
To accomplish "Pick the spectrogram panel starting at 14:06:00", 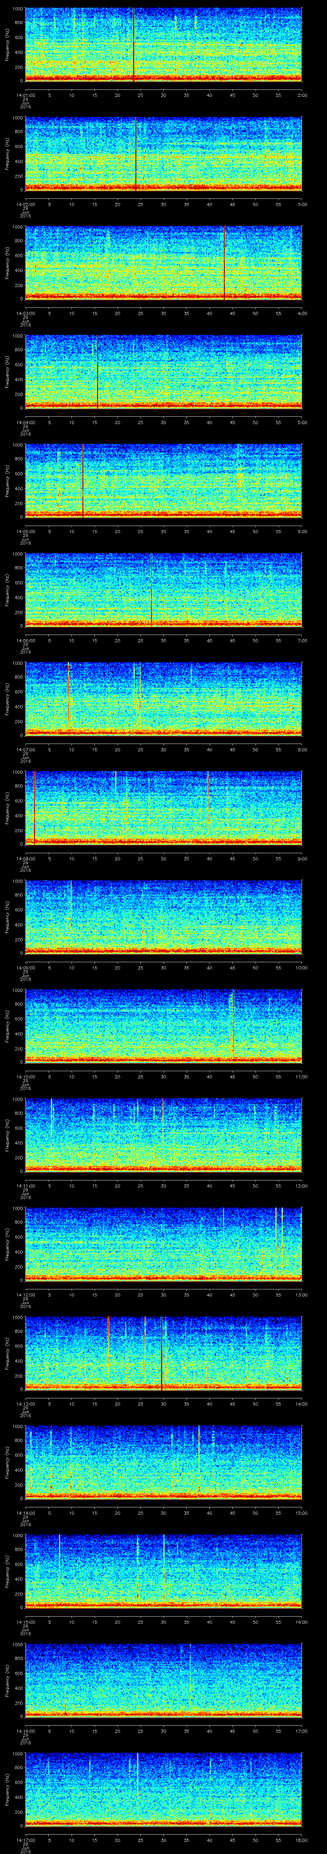I will click(x=164, y=590).
